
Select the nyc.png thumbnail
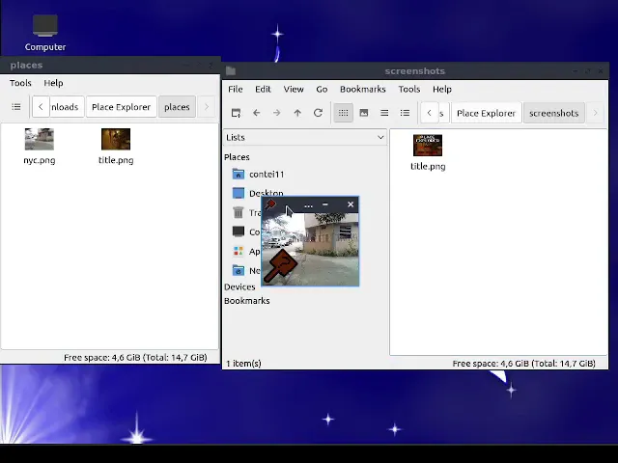[40, 141]
